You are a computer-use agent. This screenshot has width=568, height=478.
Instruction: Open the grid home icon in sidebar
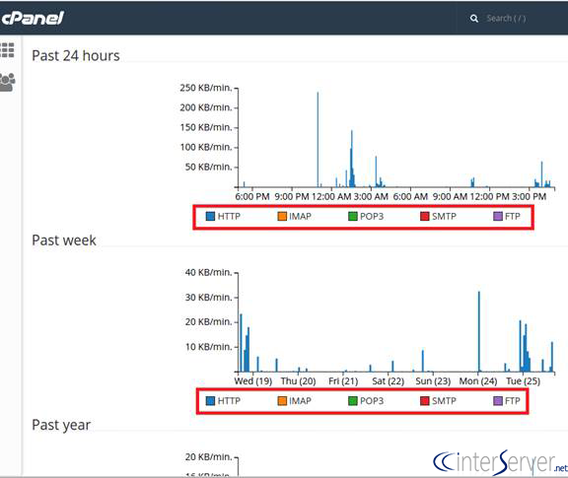pos(7,50)
